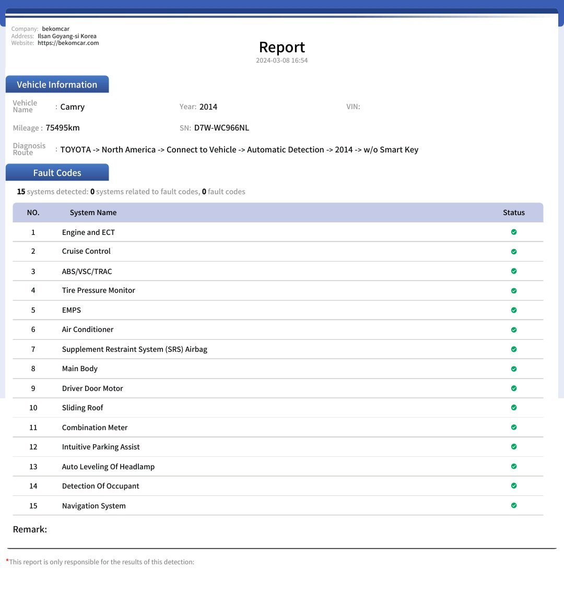Click the address Ilsan Goyang-si Korea
The width and height of the screenshot is (564, 616).
67,35
